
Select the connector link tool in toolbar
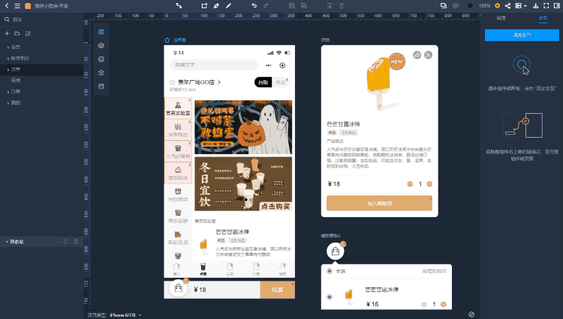[x=179, y=6]
